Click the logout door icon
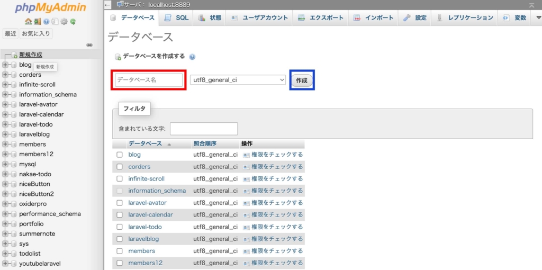 click(37, 22)
